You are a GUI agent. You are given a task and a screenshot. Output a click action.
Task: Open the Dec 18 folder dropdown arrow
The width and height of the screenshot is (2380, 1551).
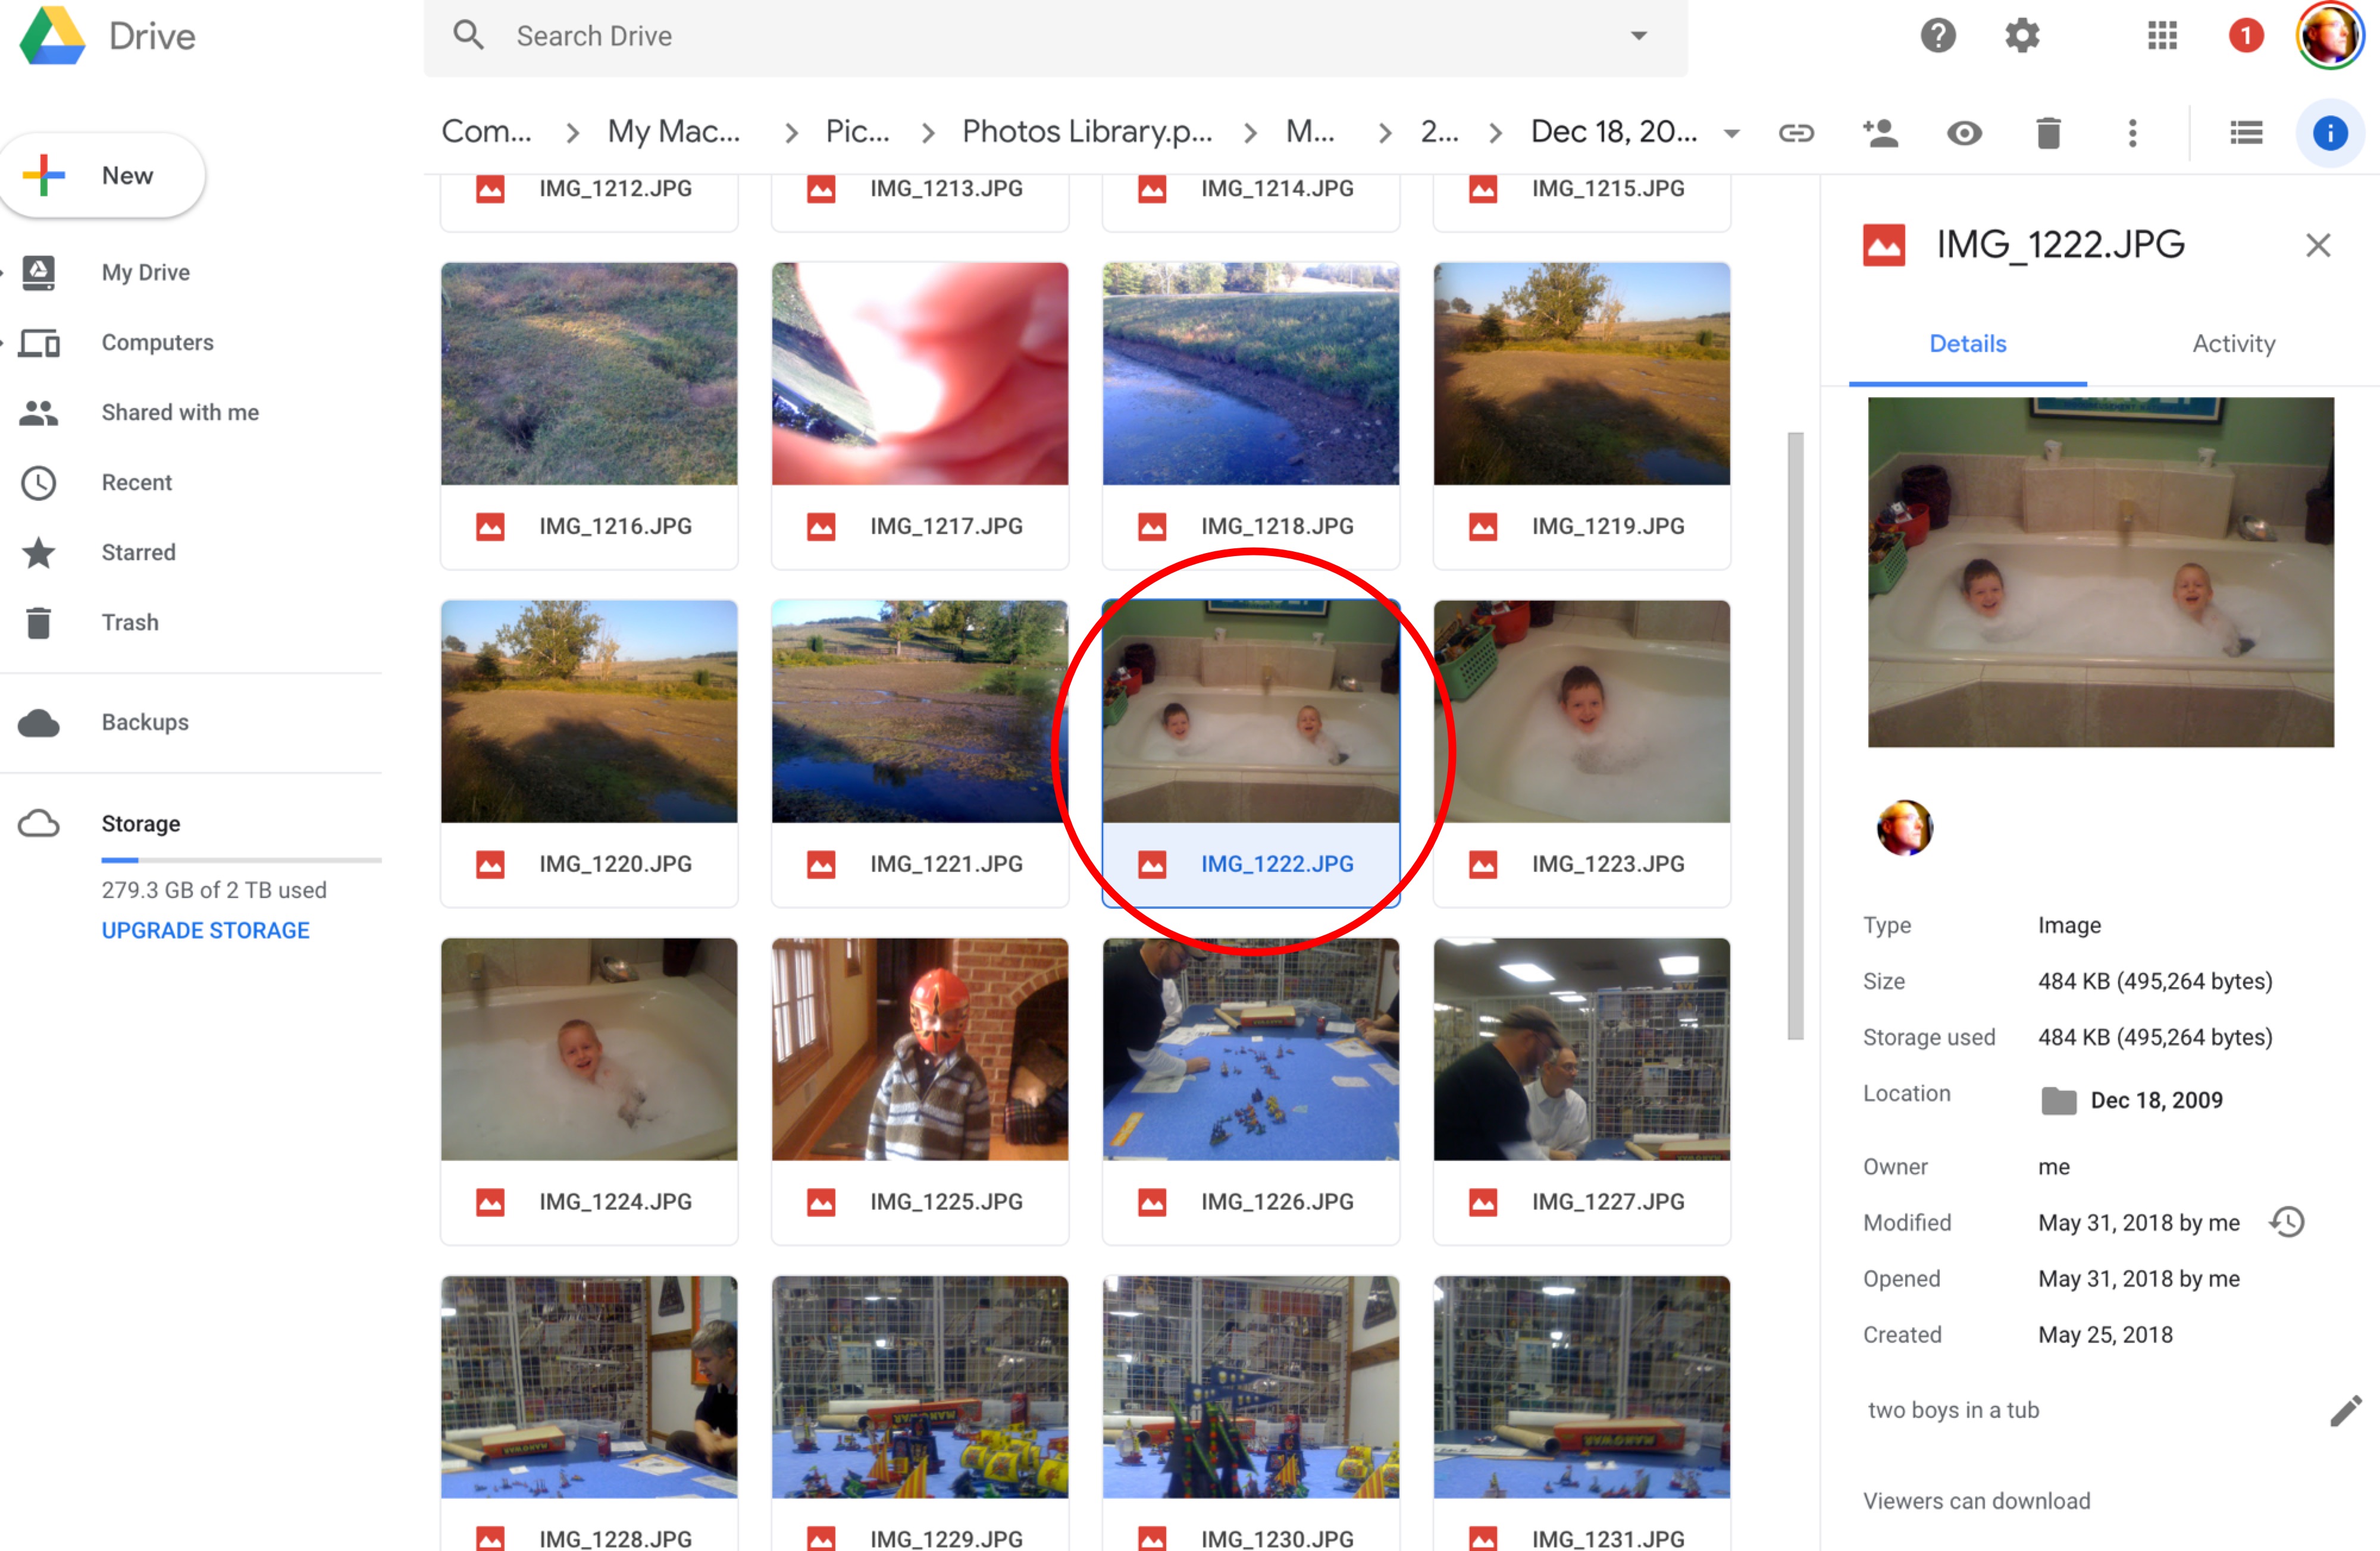pyautogui.click(x=1732, y=133)
